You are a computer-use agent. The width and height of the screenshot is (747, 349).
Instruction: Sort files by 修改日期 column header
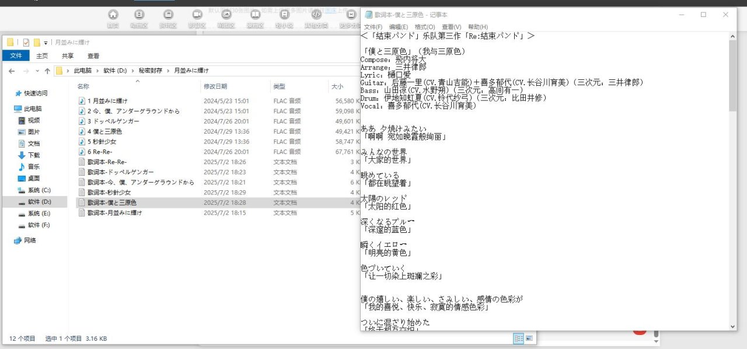click(215, 86)
